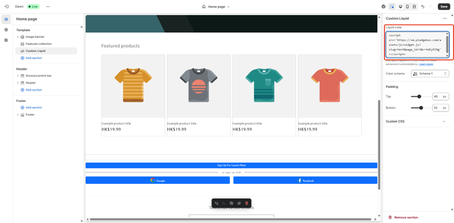
Task: Switch to desktop preview
Action: coord(400,7)
